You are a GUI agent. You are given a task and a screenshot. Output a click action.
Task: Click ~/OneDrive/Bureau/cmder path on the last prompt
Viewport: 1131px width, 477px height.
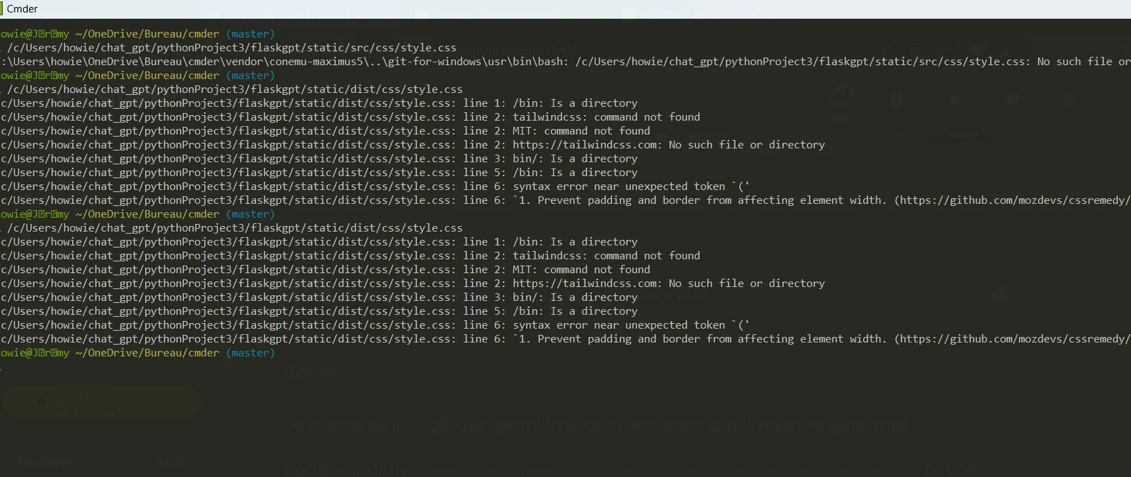point(147,353)
